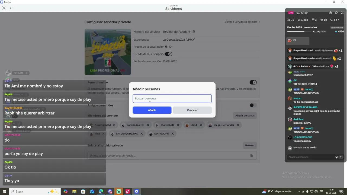Click the 'La Cueva ZuaZua [LPMX]' experience name
347x195 pixels.
(179, 40)
